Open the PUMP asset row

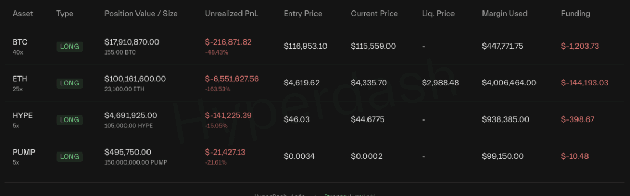click(x=315, y=156)
